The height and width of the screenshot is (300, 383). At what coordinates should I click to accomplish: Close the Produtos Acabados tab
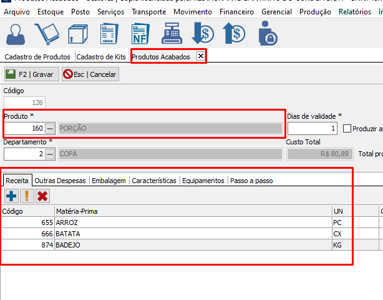[200, 56]
